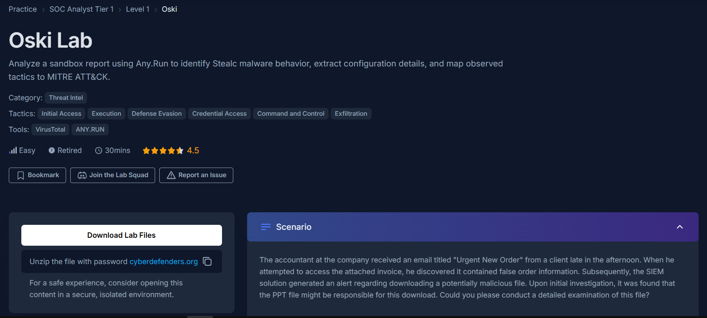707x318 pixels.
Task: Download the lab files
Action: [122, 235]
